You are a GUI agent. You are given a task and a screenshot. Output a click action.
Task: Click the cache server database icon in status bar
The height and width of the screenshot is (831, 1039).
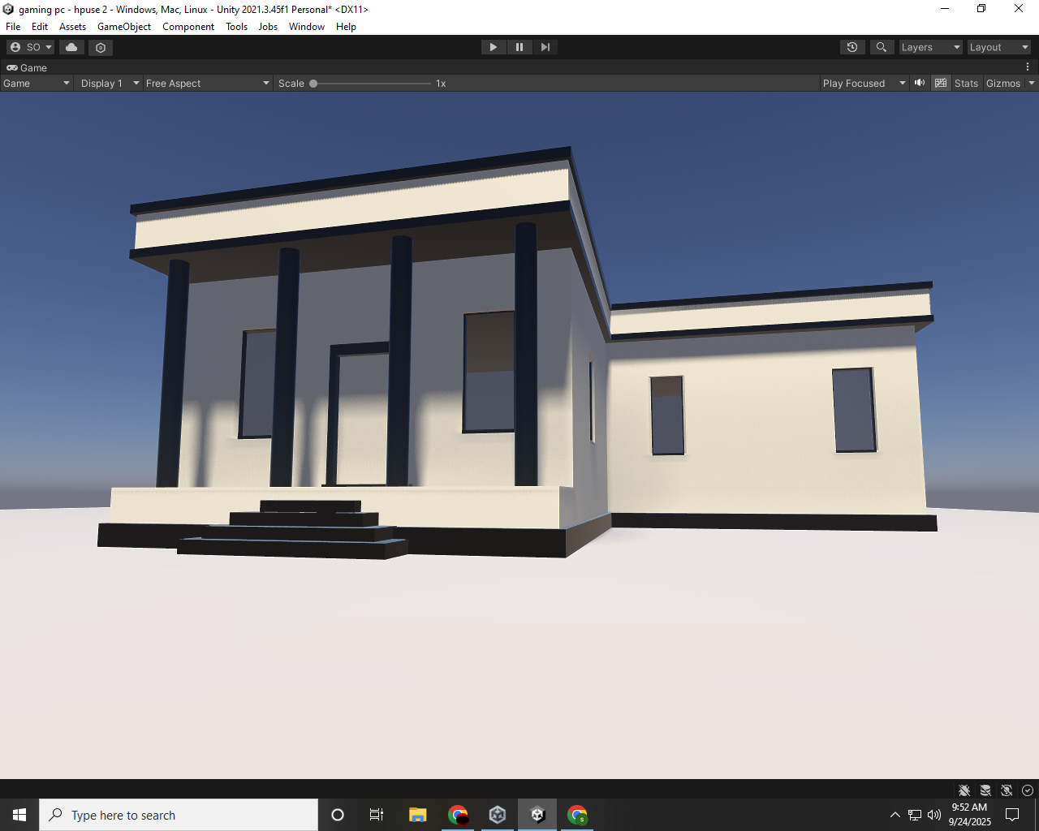tap(985, 790)
